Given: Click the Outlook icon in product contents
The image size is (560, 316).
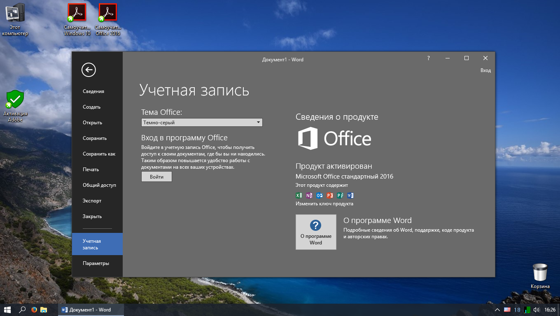Looking at the screenshot, I should [320, 195].
